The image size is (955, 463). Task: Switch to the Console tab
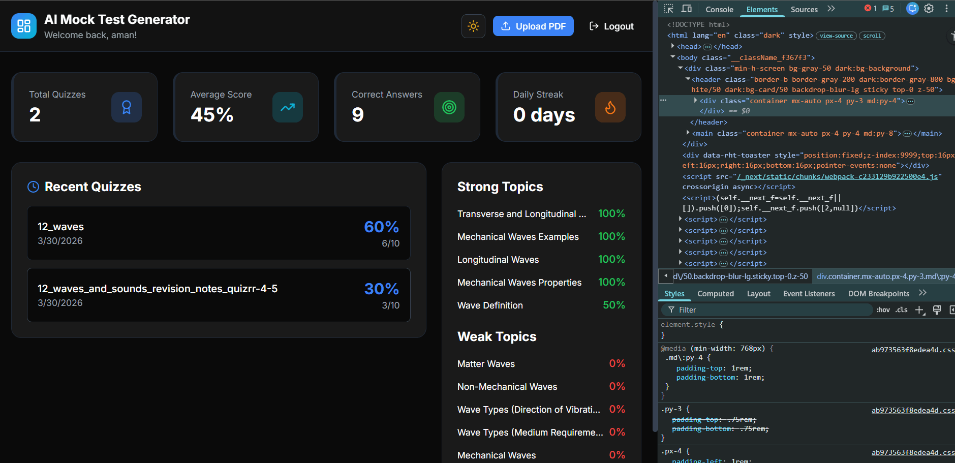719,9
